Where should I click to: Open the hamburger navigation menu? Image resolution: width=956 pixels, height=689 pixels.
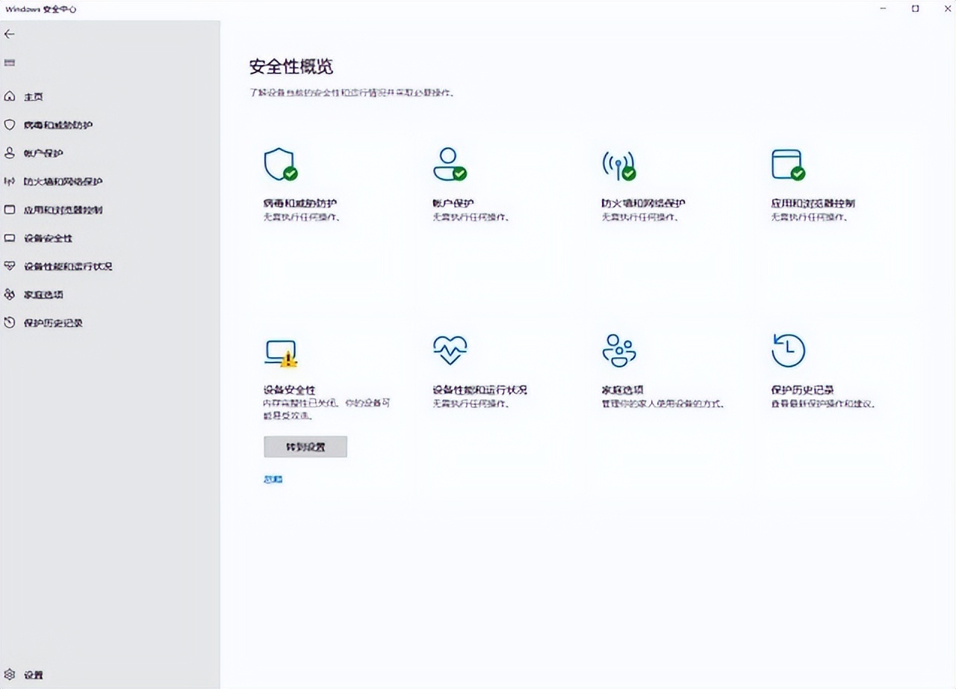(x=10, y=63)
